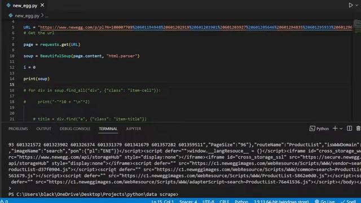
Task: Kill terminal with trash icon
Action: point(358,129)
